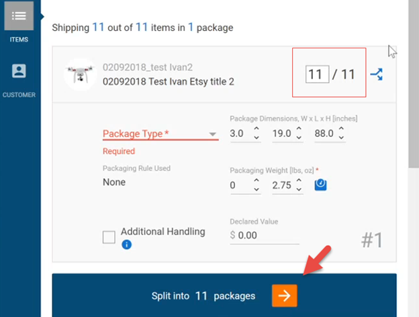Open the Package Type dropdown
The width and height of the screenshot is (419, 317).
[x=160, y=134]
